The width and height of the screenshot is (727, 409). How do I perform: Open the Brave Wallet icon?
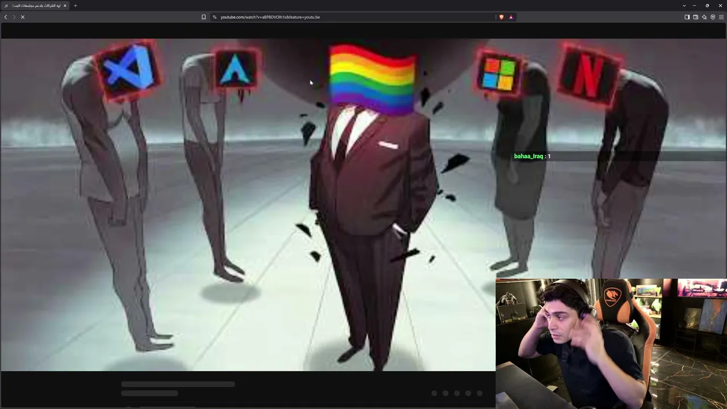pyautogui.click(x=695, y=17)
